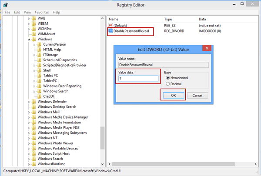The height and width of the screenshot is (176, 261).
Task: Expand the Windows Defender key
Action: tap(29, 102)
